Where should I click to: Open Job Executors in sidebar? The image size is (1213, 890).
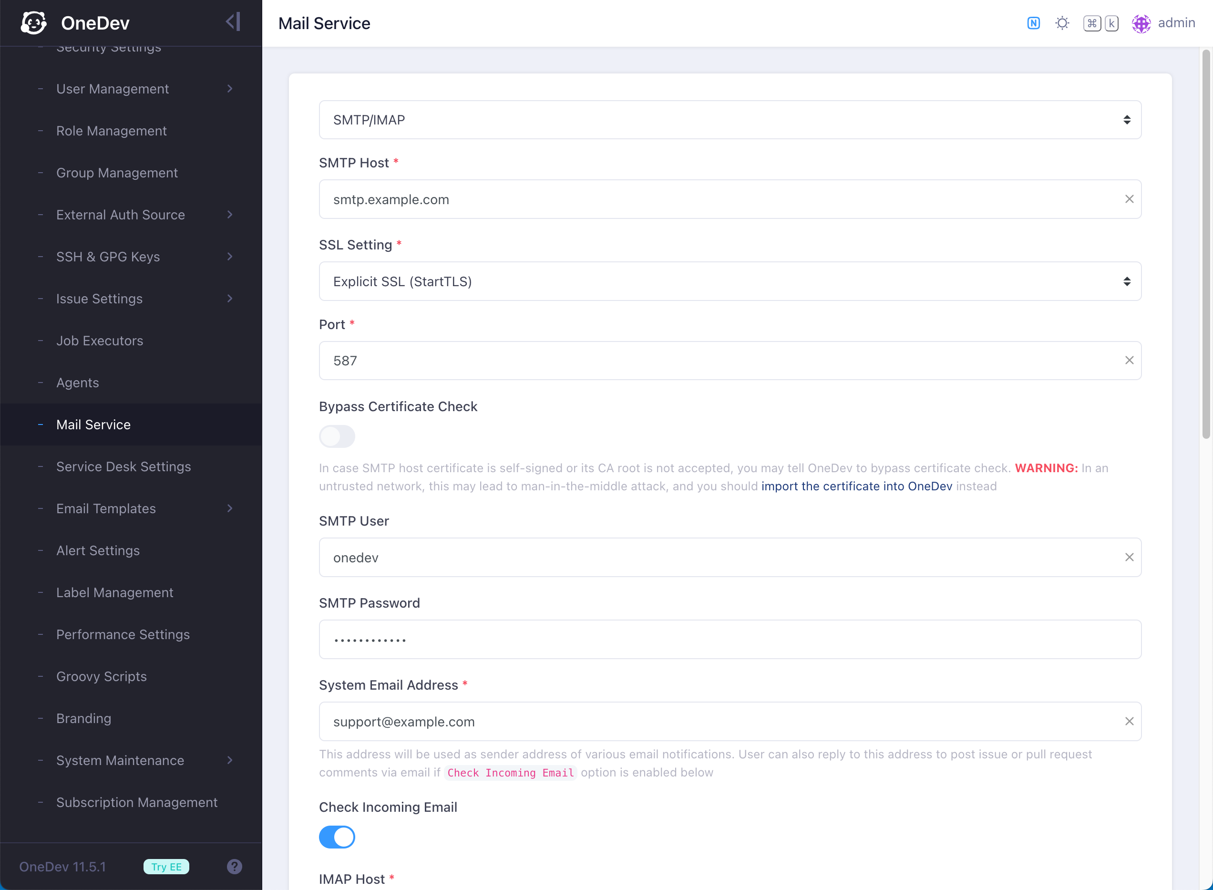coord(100,341)
